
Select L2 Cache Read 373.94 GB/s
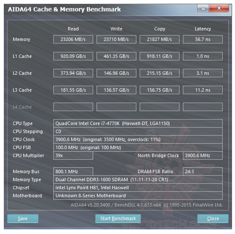pos(73,73)
